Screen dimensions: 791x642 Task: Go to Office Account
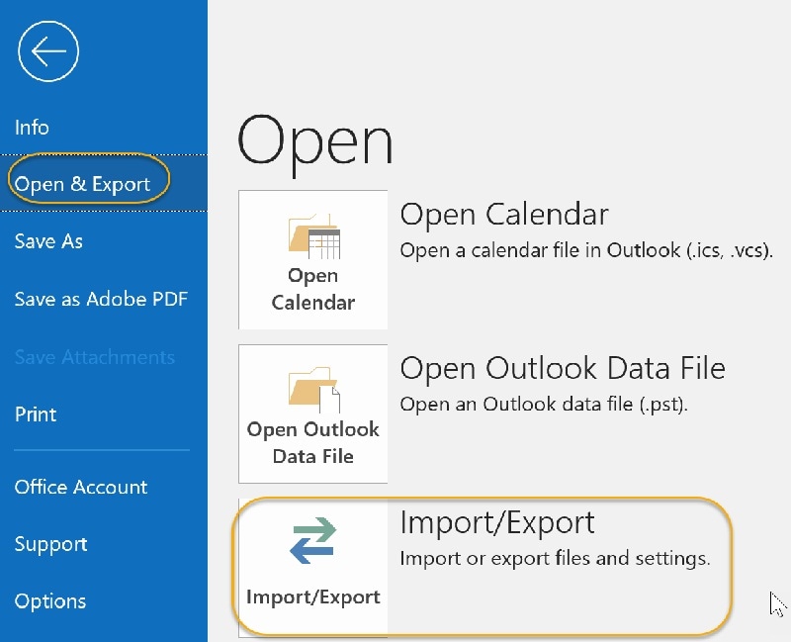click(x=81, y=487)
